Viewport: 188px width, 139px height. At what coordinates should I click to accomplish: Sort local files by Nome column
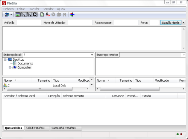[x=17, y=81]
